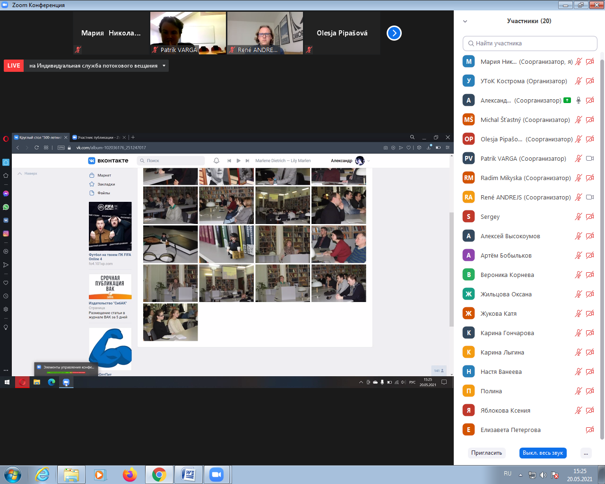Viewport: 605px width, 484px height.
Task: Select Olesja Pipašo... participant row
Action: [x=529, y=139]
